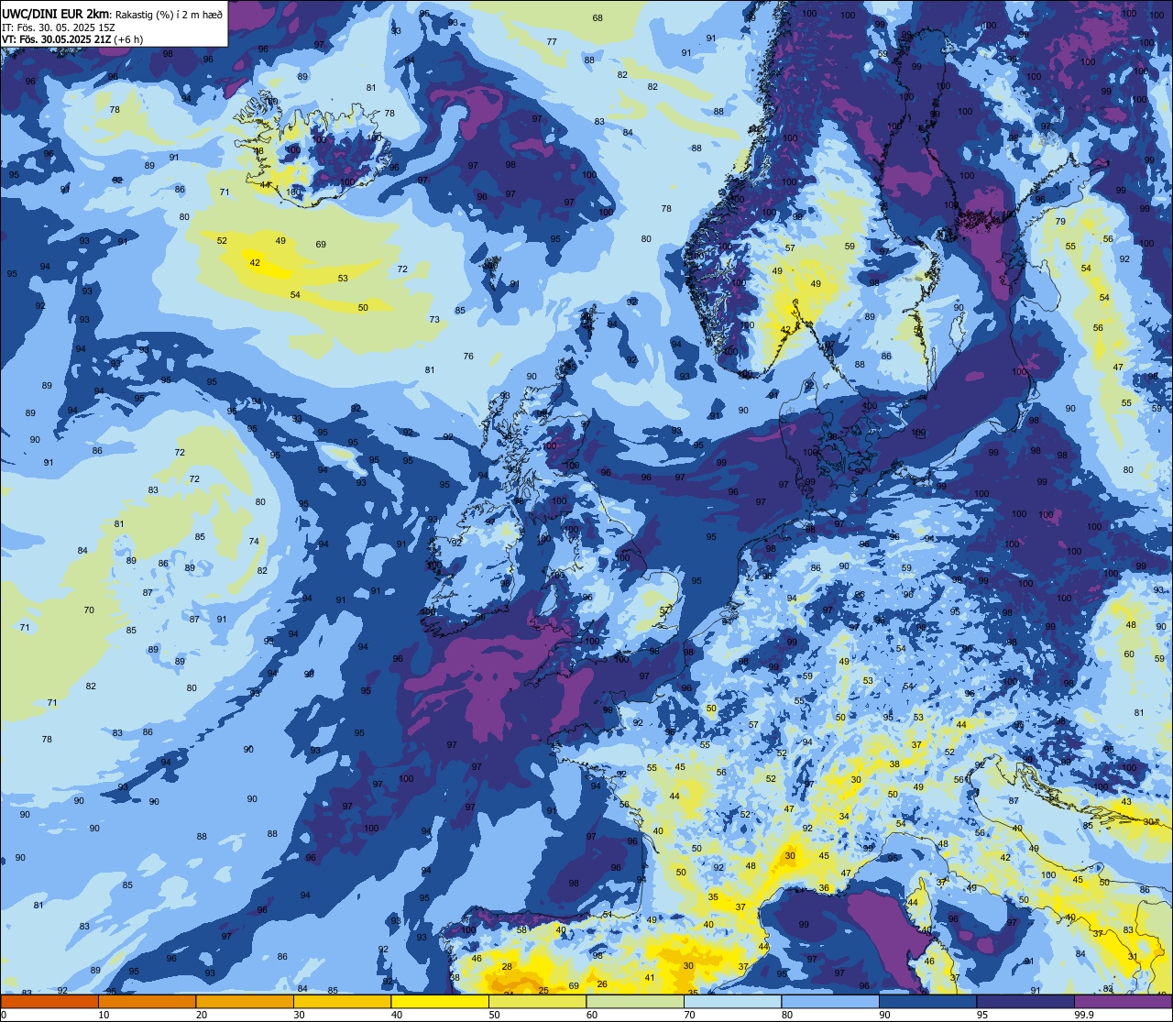Screen dimensions: 1173x1022
Task: Click the 30–40 legend color swatch
Action: point(342,1001)
